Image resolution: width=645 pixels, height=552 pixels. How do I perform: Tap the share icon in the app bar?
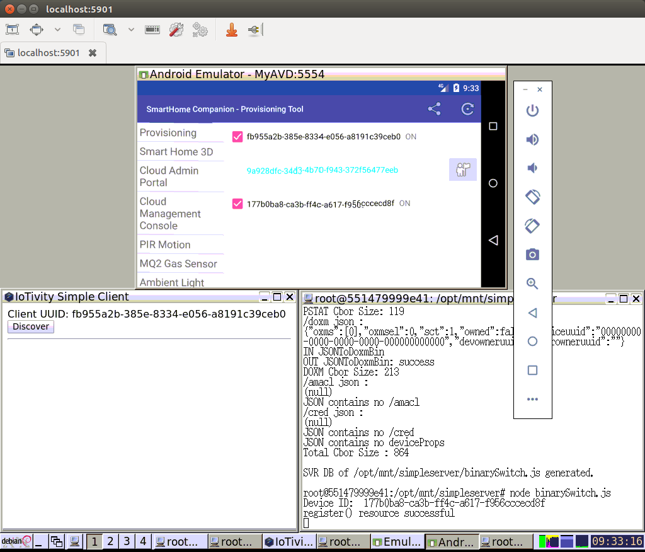click(434, 109)
